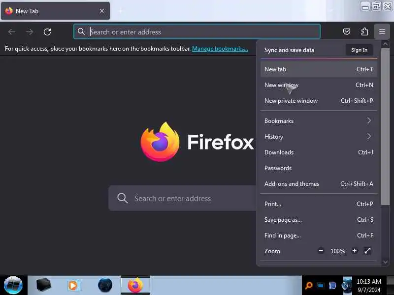Open the dark folder taskbar icon
Viewport: 394px width, 295px height.
click(43, 285)
